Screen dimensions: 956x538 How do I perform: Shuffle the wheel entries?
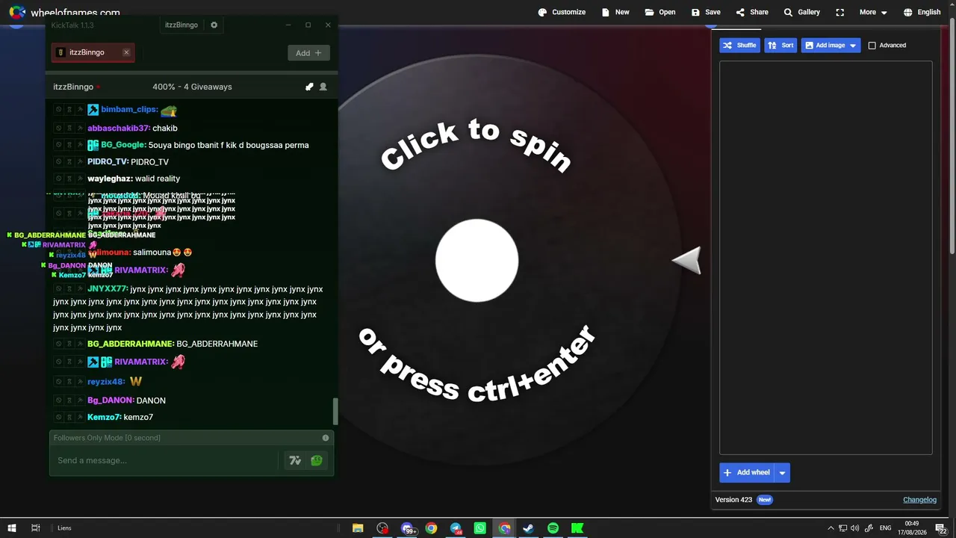739,46
